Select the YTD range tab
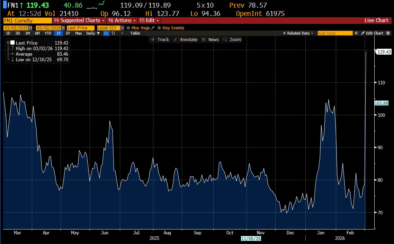394x244 pixels. [x=48, y=33]
